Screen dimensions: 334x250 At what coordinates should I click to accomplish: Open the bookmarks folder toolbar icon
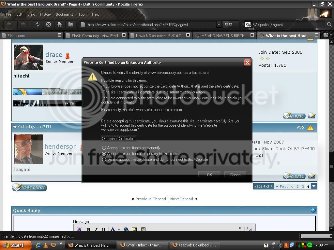click(71, 24)
